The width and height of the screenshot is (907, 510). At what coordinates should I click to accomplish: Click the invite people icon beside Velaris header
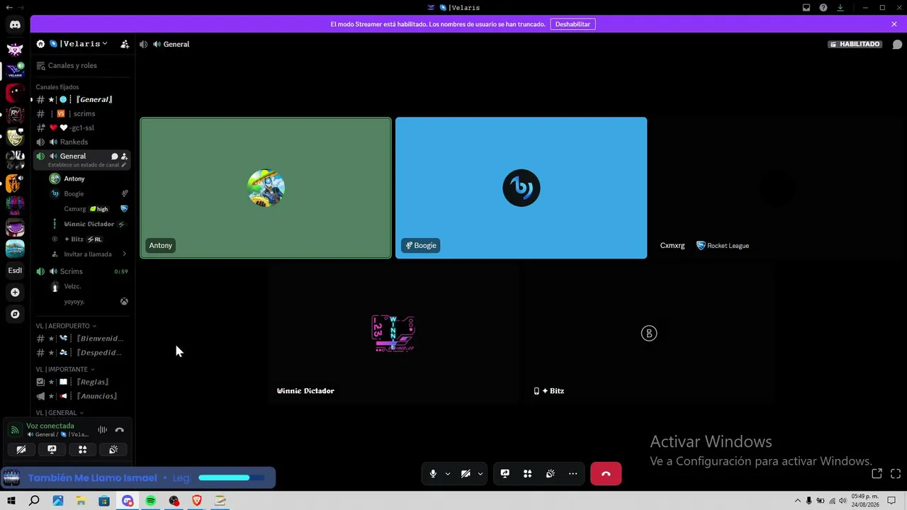click(x=125, y=44)
